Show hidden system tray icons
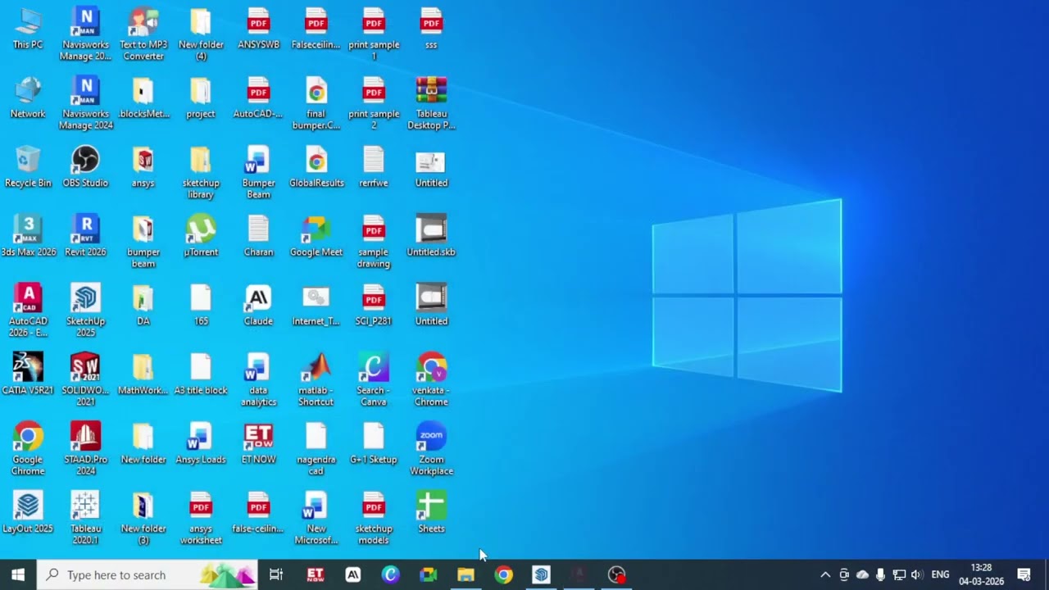 coord(825,574)
